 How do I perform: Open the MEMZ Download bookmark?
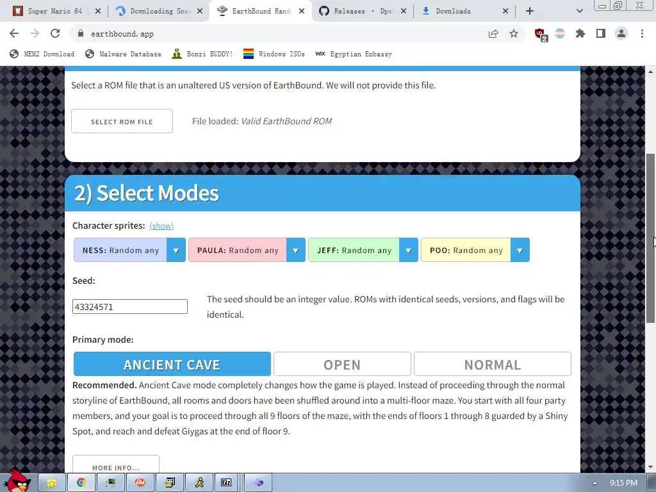pyautogui.click(x=42, y=54)
